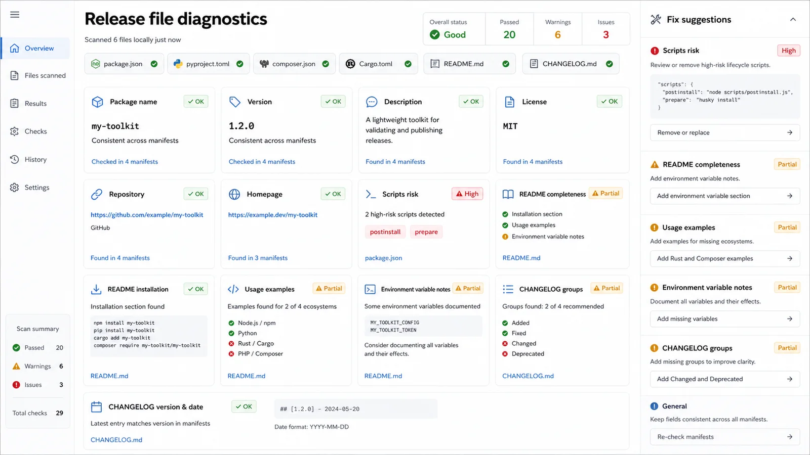This screenshot has width=810, height=455.
Task: Click the Package name cube icon
Action: [x=97, y=102]
